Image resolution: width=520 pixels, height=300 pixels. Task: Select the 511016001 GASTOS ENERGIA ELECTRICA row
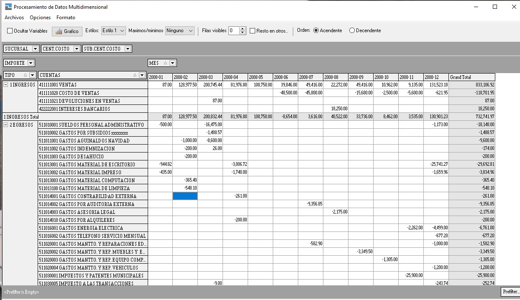(92, 228)
